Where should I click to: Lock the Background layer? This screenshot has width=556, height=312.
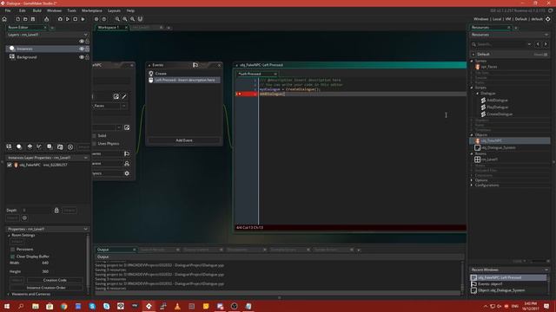(87, 57)
